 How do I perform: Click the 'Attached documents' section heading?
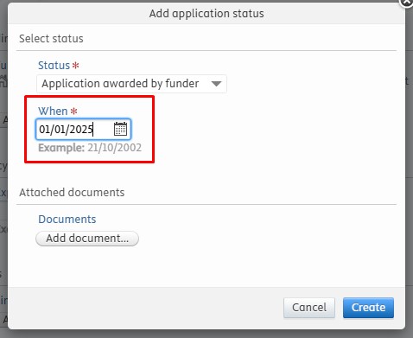72,193
